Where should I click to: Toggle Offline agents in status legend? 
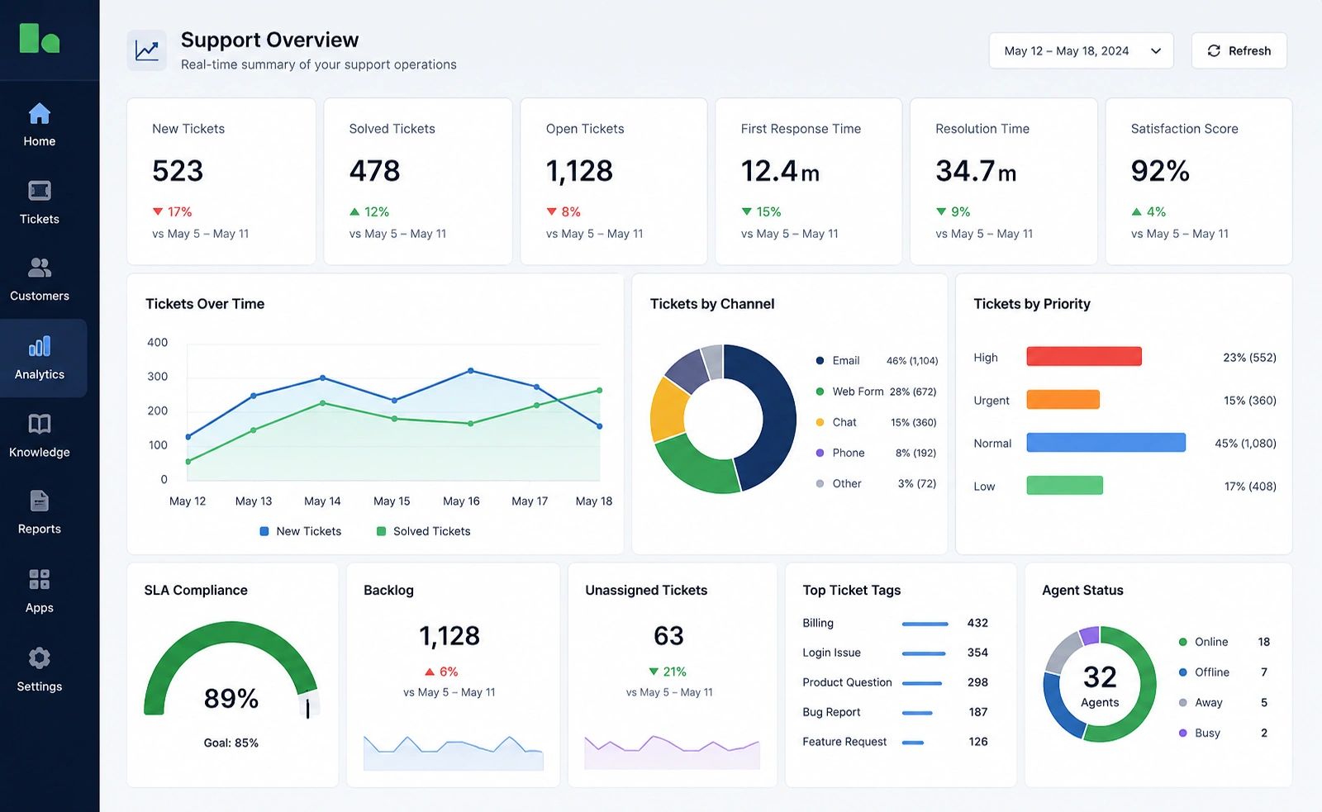point(1225,672)
